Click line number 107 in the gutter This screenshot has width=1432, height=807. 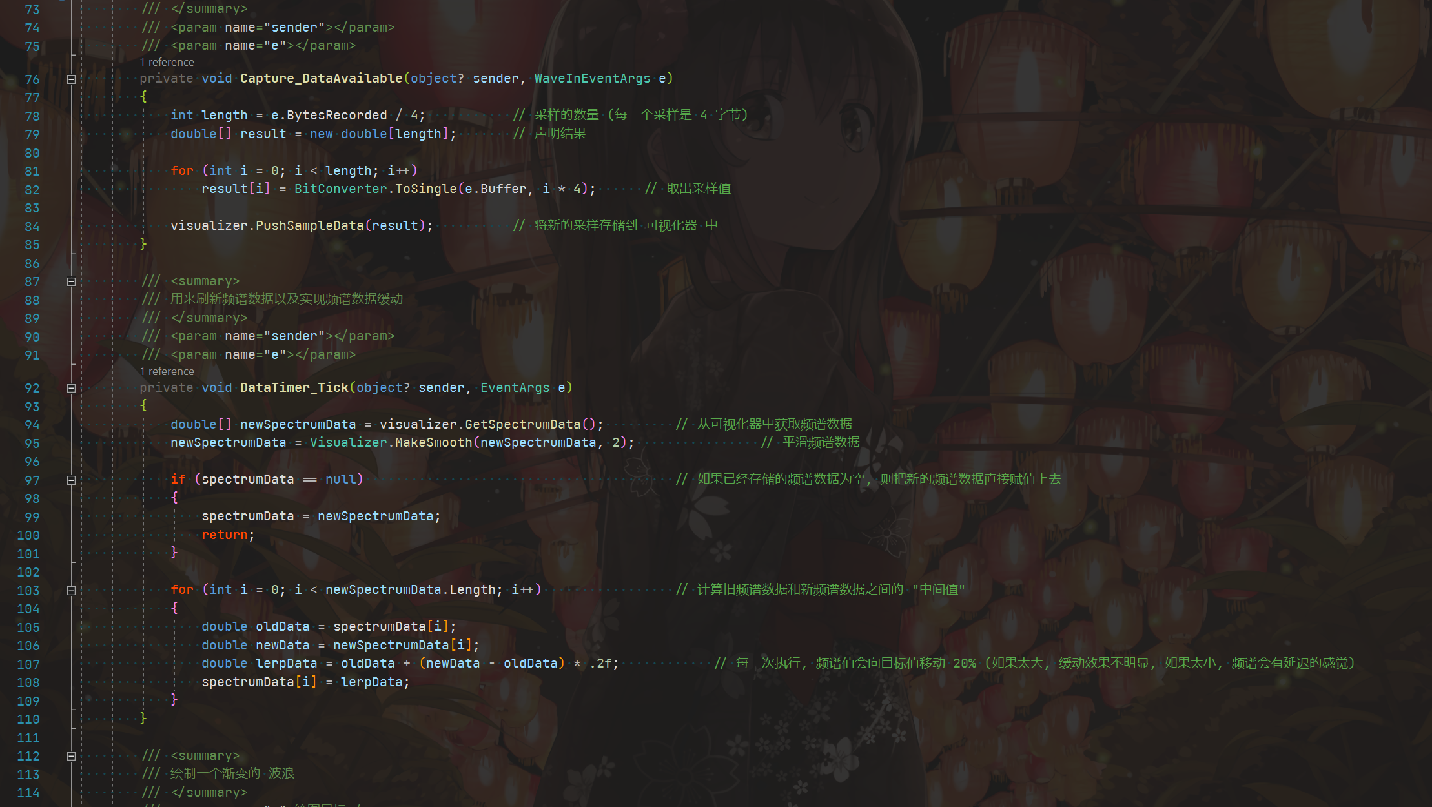(28, 664)
